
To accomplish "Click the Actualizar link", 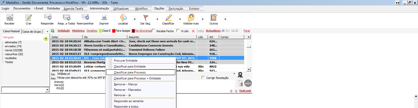I will click(213, 31).
